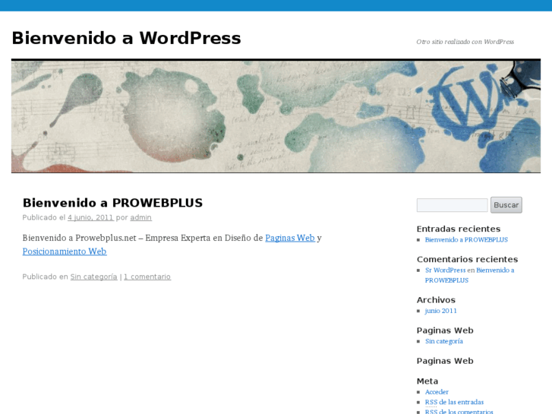Screen dimensions: 552x414
Task: Open the admin author link
Action: (140, 217)
